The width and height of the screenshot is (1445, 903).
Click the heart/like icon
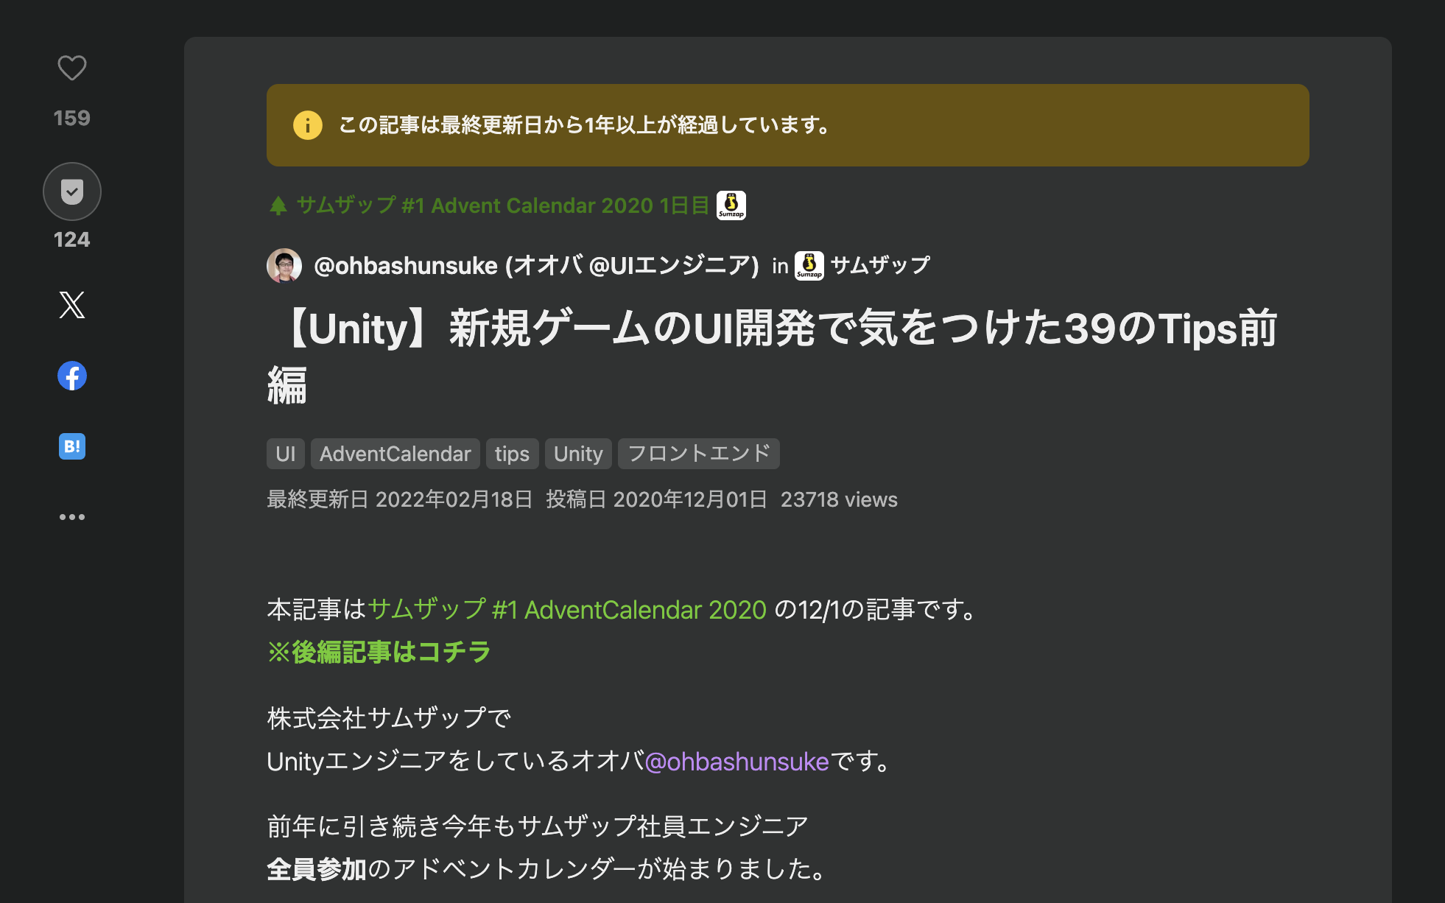71,68
